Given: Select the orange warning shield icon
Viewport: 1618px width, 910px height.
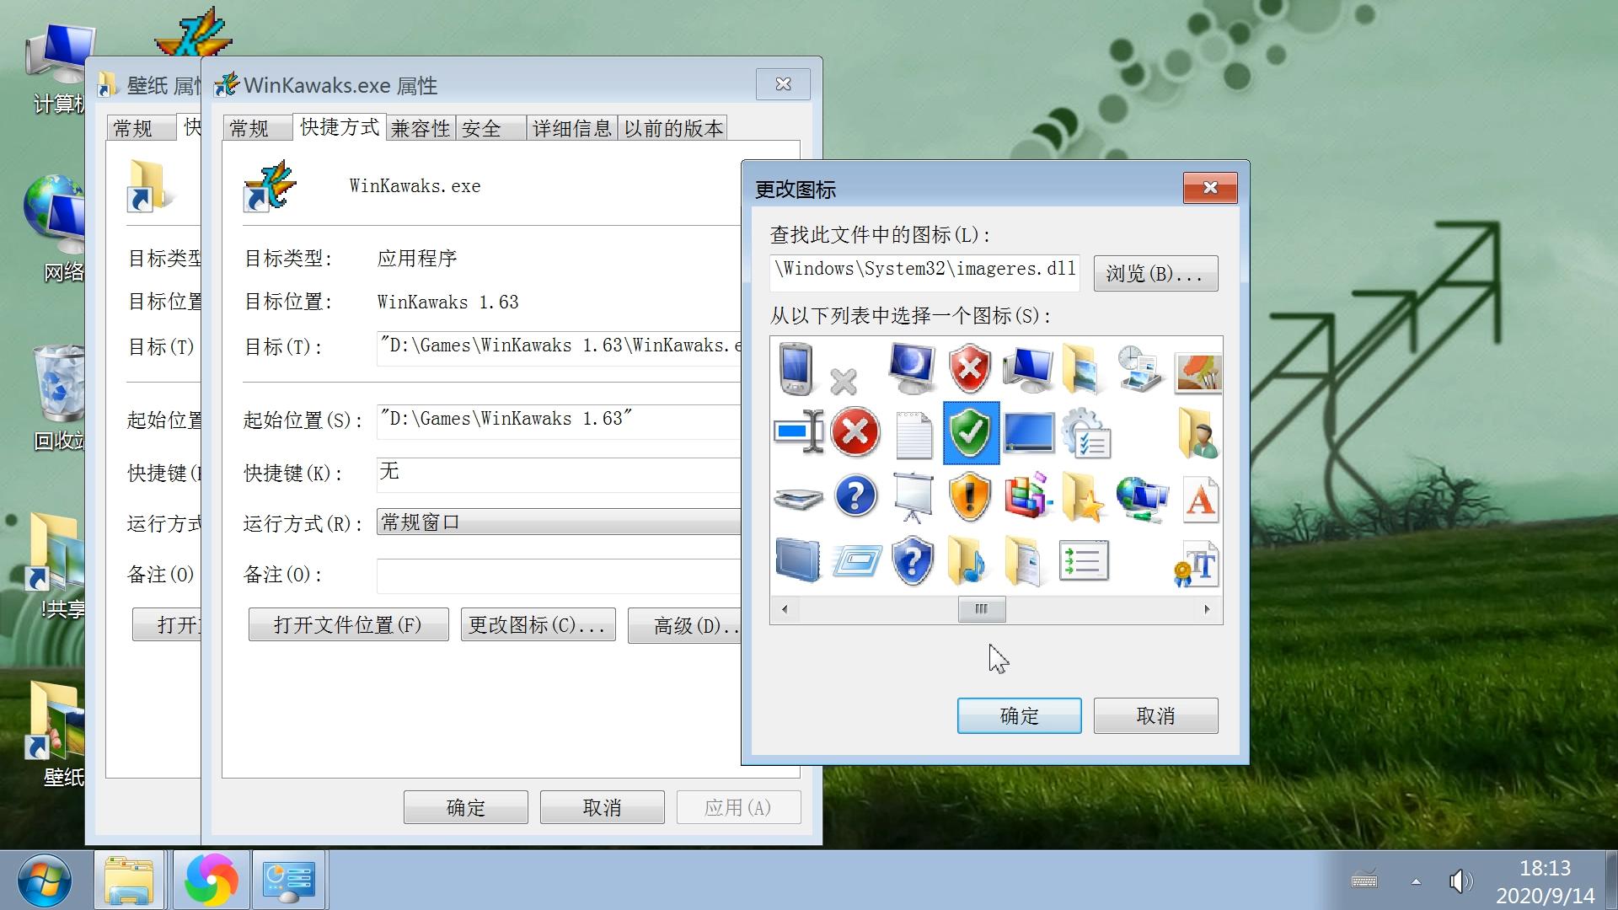Looking at the screenshot, I should coord(970,496).
